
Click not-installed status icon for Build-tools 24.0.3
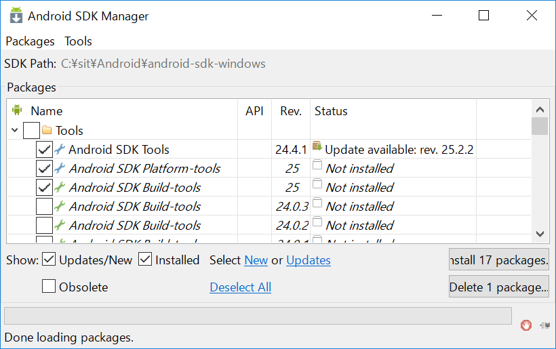coord(317,203)
